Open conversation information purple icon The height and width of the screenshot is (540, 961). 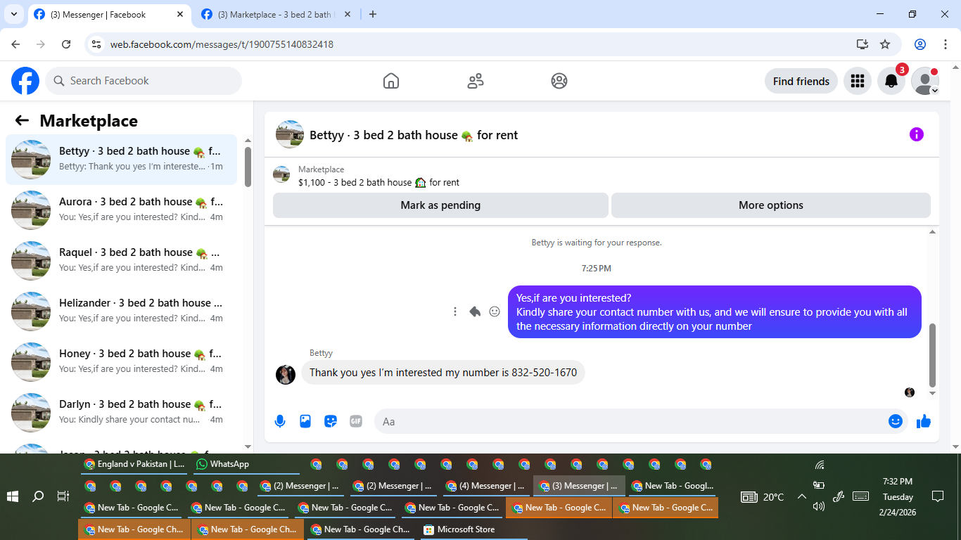pyautogui.click(x=917, y=134)
